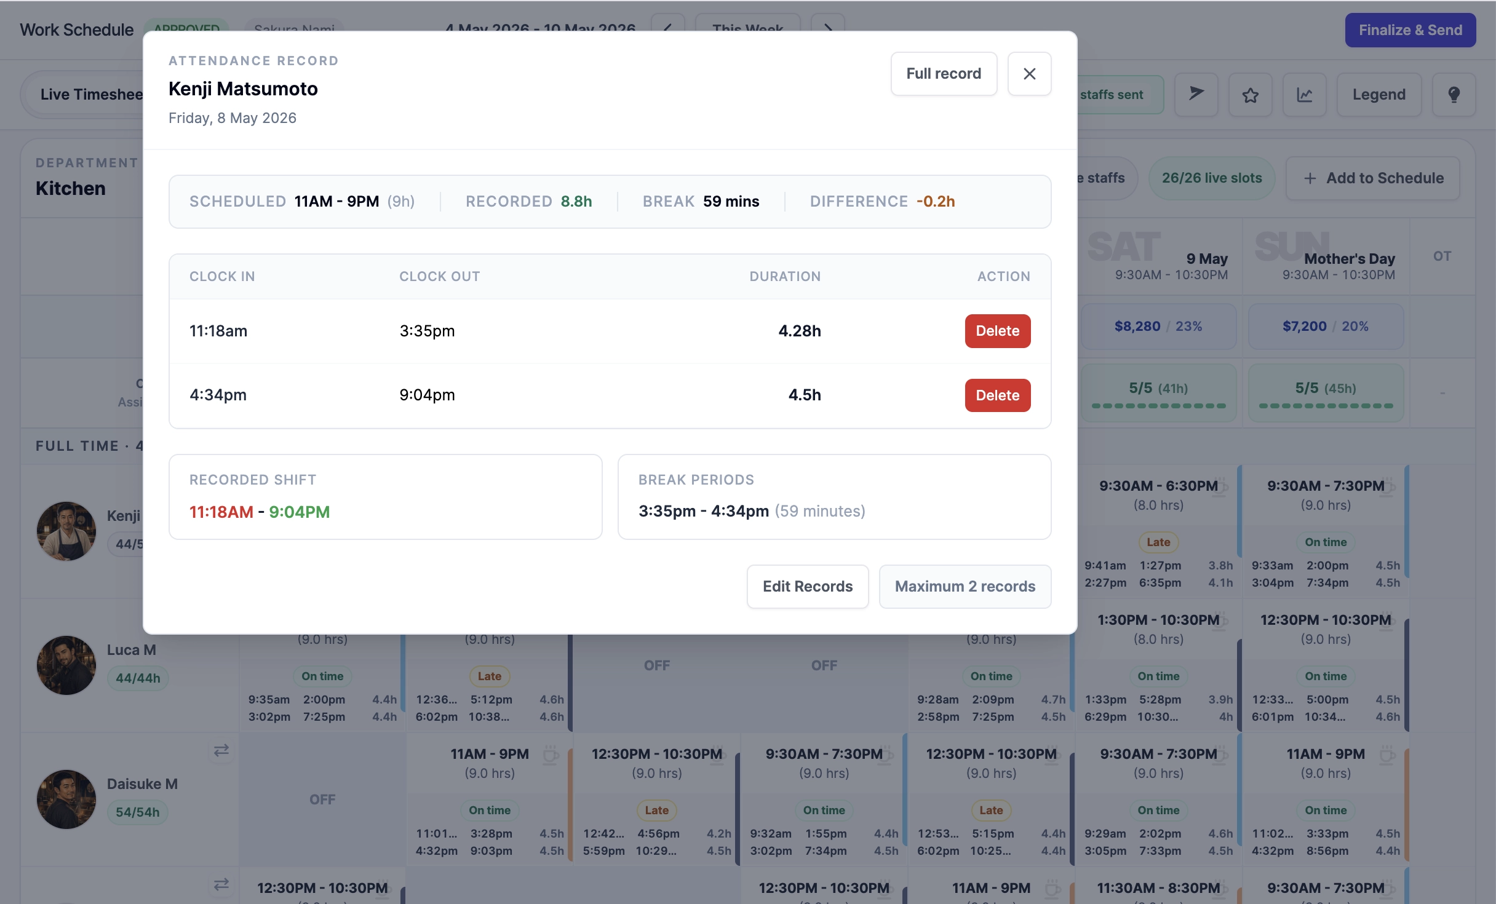Image resolution: width=1496 pixels, height=904 pixels.
Task: Click the Maximum 2 records button
Action: (965, 586)
